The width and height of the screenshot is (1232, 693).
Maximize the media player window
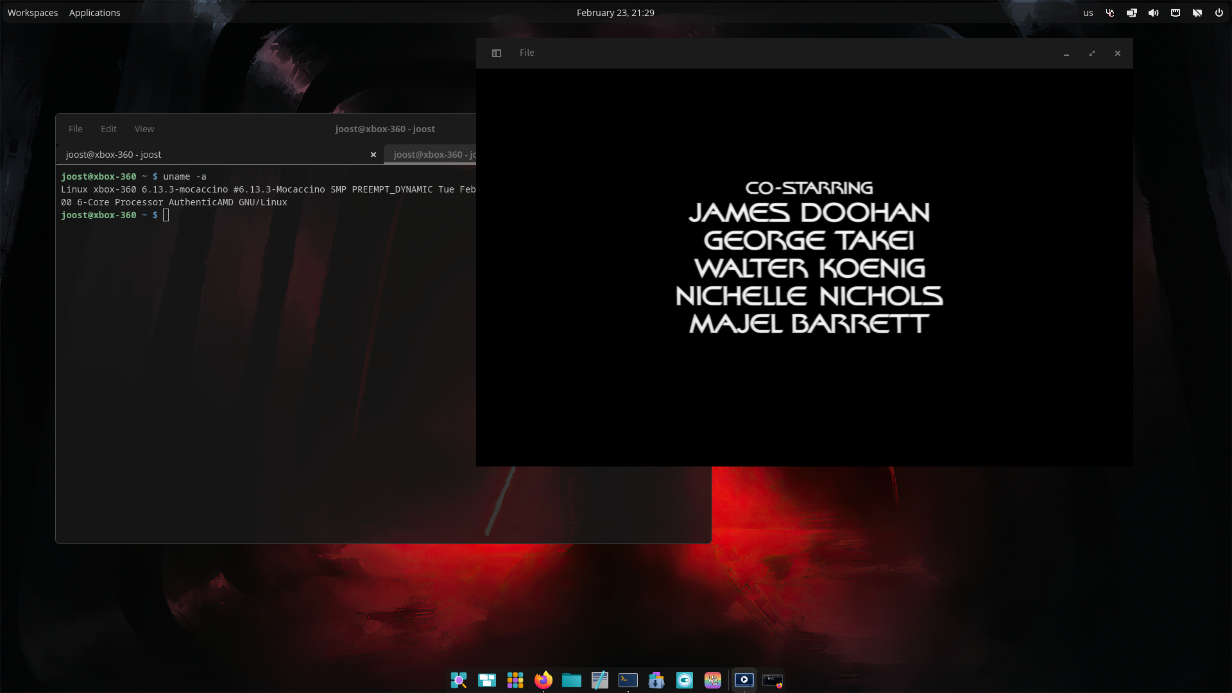(x=1092, y=53)
